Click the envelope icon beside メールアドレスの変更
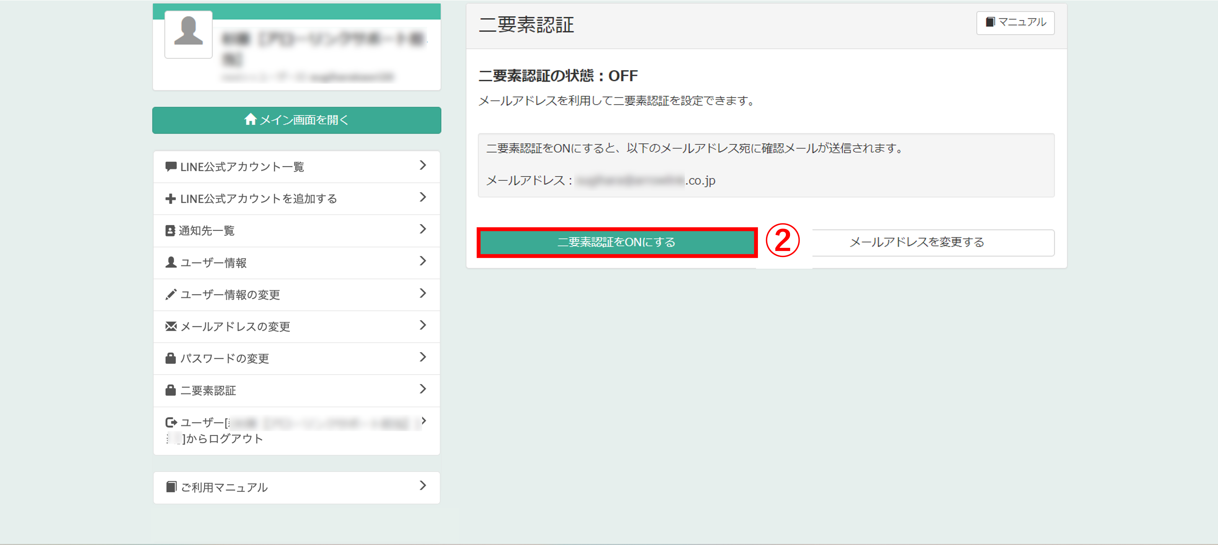Viewport: 1218px width, 545px height. point(171,326)
